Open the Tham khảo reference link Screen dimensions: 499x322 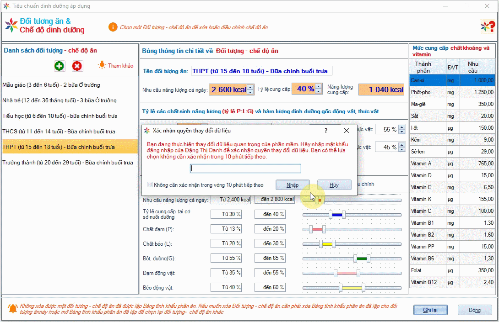(x=116, y=66)
